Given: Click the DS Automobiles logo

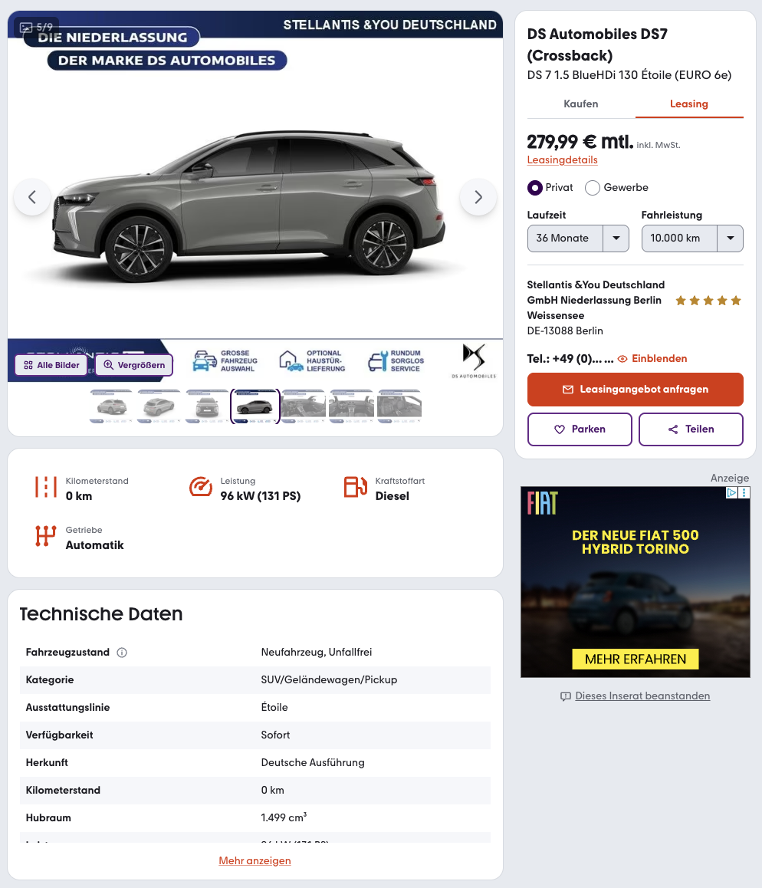Looking at the screenshot, I should point(474,360).
